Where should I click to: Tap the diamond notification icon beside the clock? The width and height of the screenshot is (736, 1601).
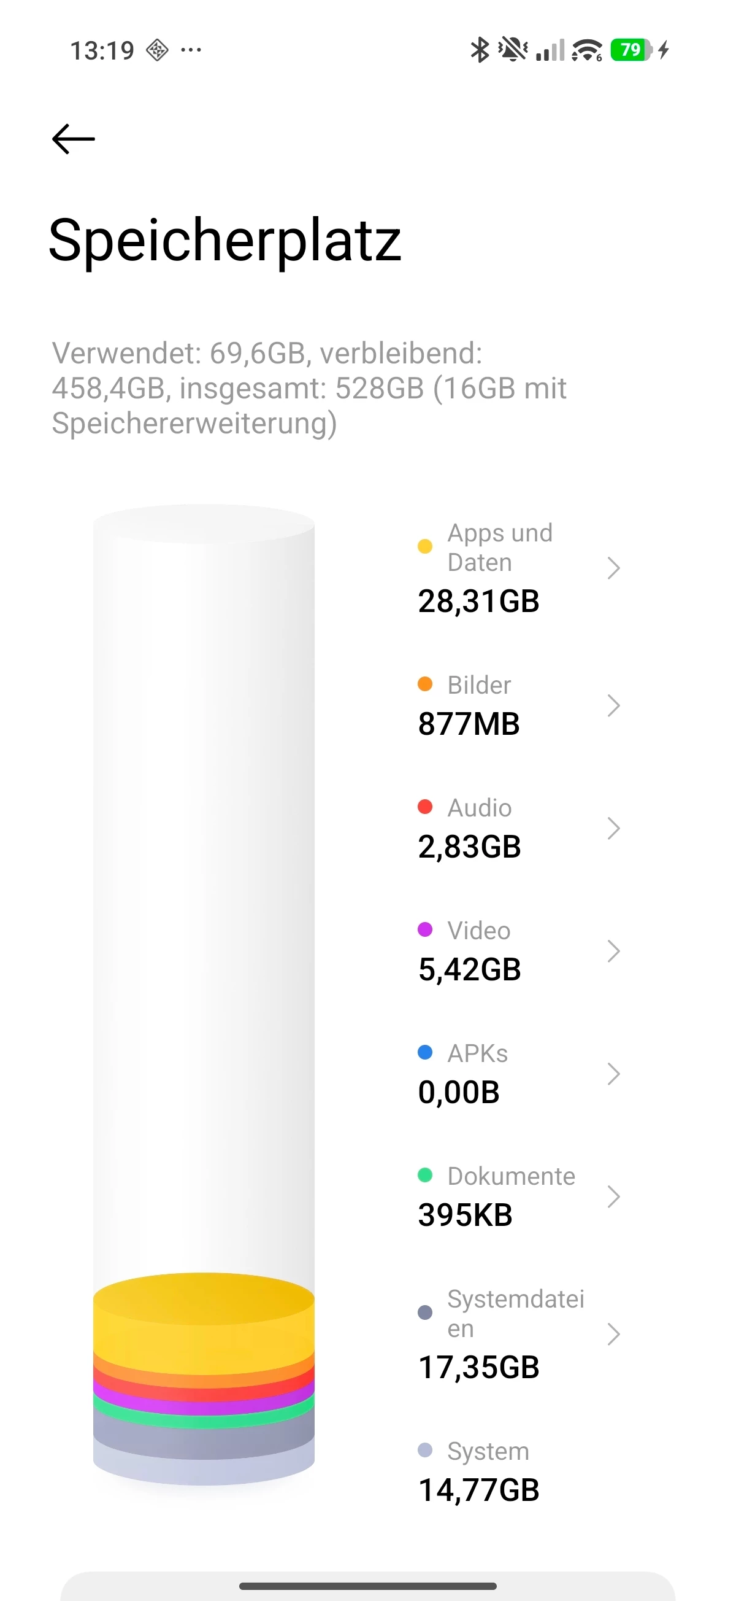click(157, 50)
